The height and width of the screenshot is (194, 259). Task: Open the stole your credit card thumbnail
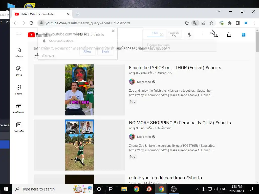[x=79, y=179]
